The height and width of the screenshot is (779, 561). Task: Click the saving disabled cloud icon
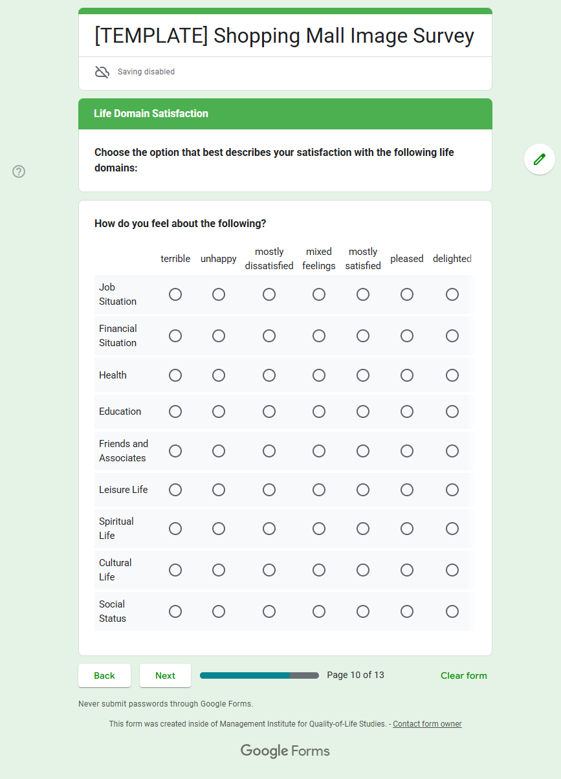tap(102, 72)
